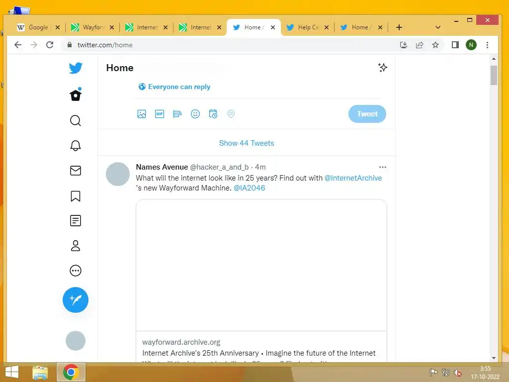Image resolution: width=509 pixels, height=382 pixels.
Task: Open Names Avenue tweet three-dot menu
Action: pos(383,167)
